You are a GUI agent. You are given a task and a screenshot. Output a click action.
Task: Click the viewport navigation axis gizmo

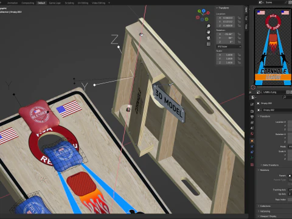pos(203,15)
